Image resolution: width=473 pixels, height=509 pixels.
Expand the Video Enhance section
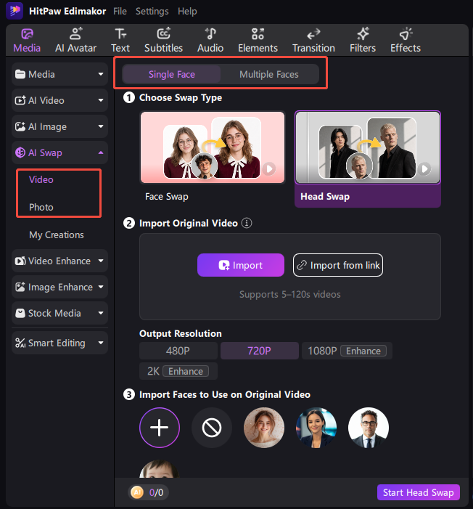pos(59,261)
